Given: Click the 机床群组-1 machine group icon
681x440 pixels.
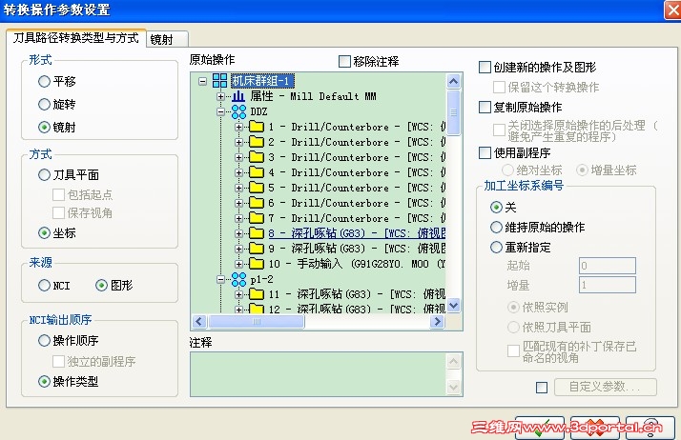Looking at the screenshot, I should (x=219, y=81).
